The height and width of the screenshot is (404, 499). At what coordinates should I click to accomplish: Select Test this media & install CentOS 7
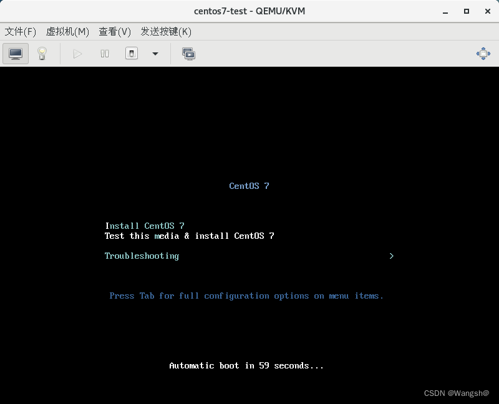tap(190, 236)
